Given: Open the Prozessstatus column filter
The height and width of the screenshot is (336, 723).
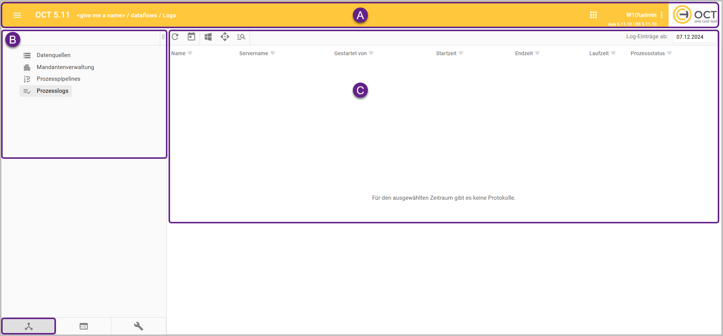Looking at the screenshot, I should pyautogui.click(x=669, y=53).
